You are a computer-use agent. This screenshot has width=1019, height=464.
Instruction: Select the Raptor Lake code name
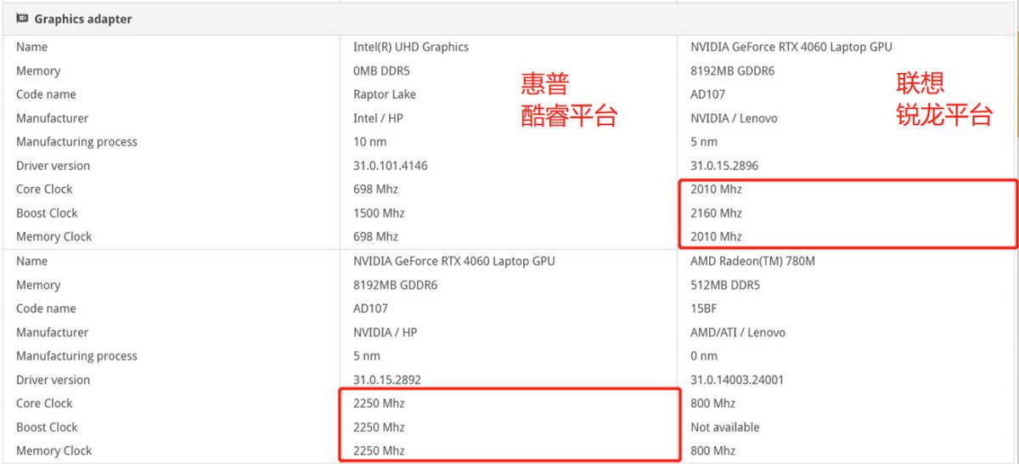[x=385, y=94]
